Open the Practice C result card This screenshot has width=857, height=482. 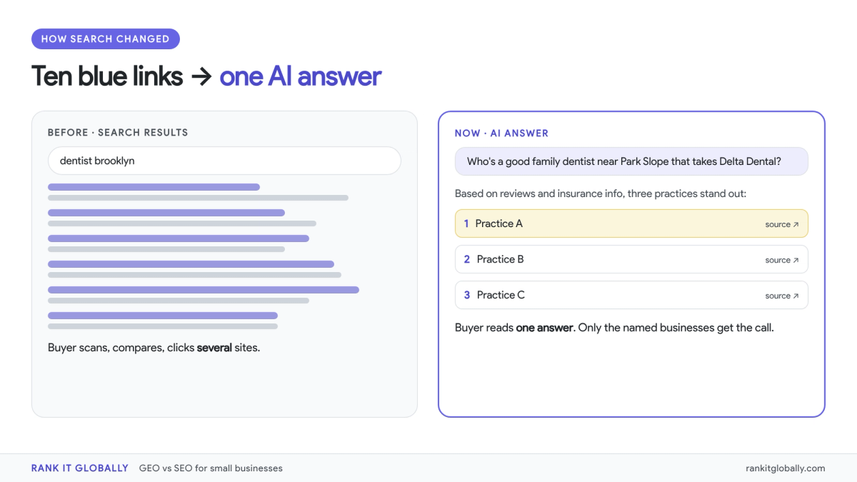coord(631,295)
